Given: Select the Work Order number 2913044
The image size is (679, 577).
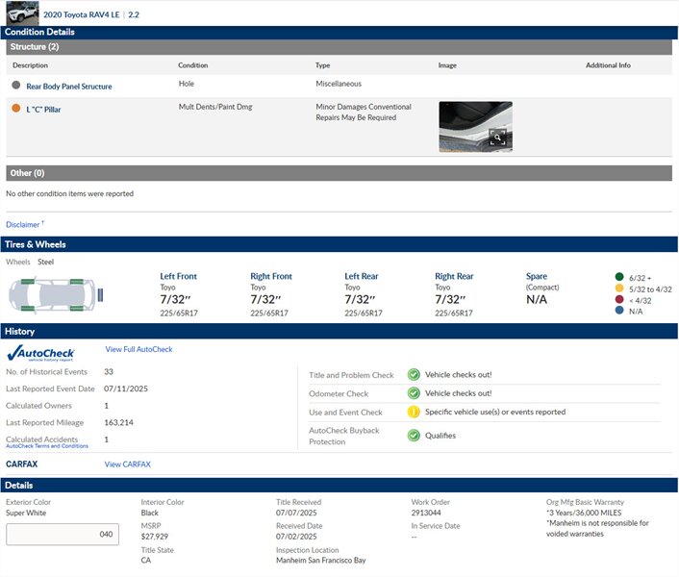Looking at the screenshot, I should coord(426,513).
